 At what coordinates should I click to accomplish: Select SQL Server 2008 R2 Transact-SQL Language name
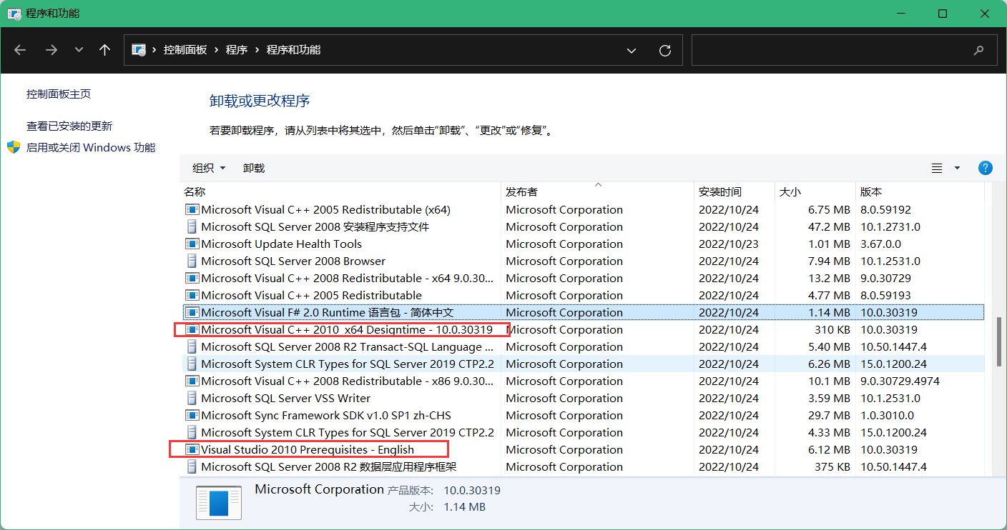pyautogui.click(x=347, y=346)
